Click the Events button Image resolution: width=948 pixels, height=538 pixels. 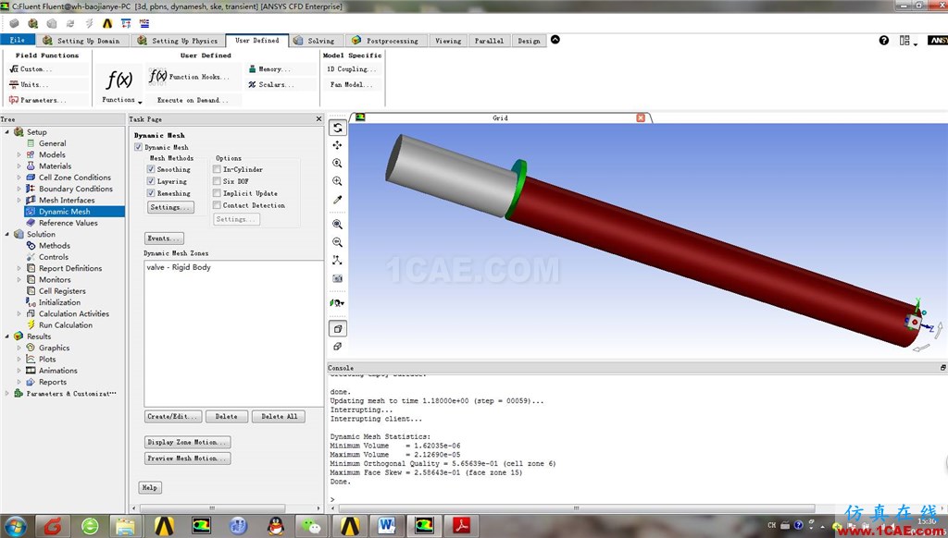point(164,238)
